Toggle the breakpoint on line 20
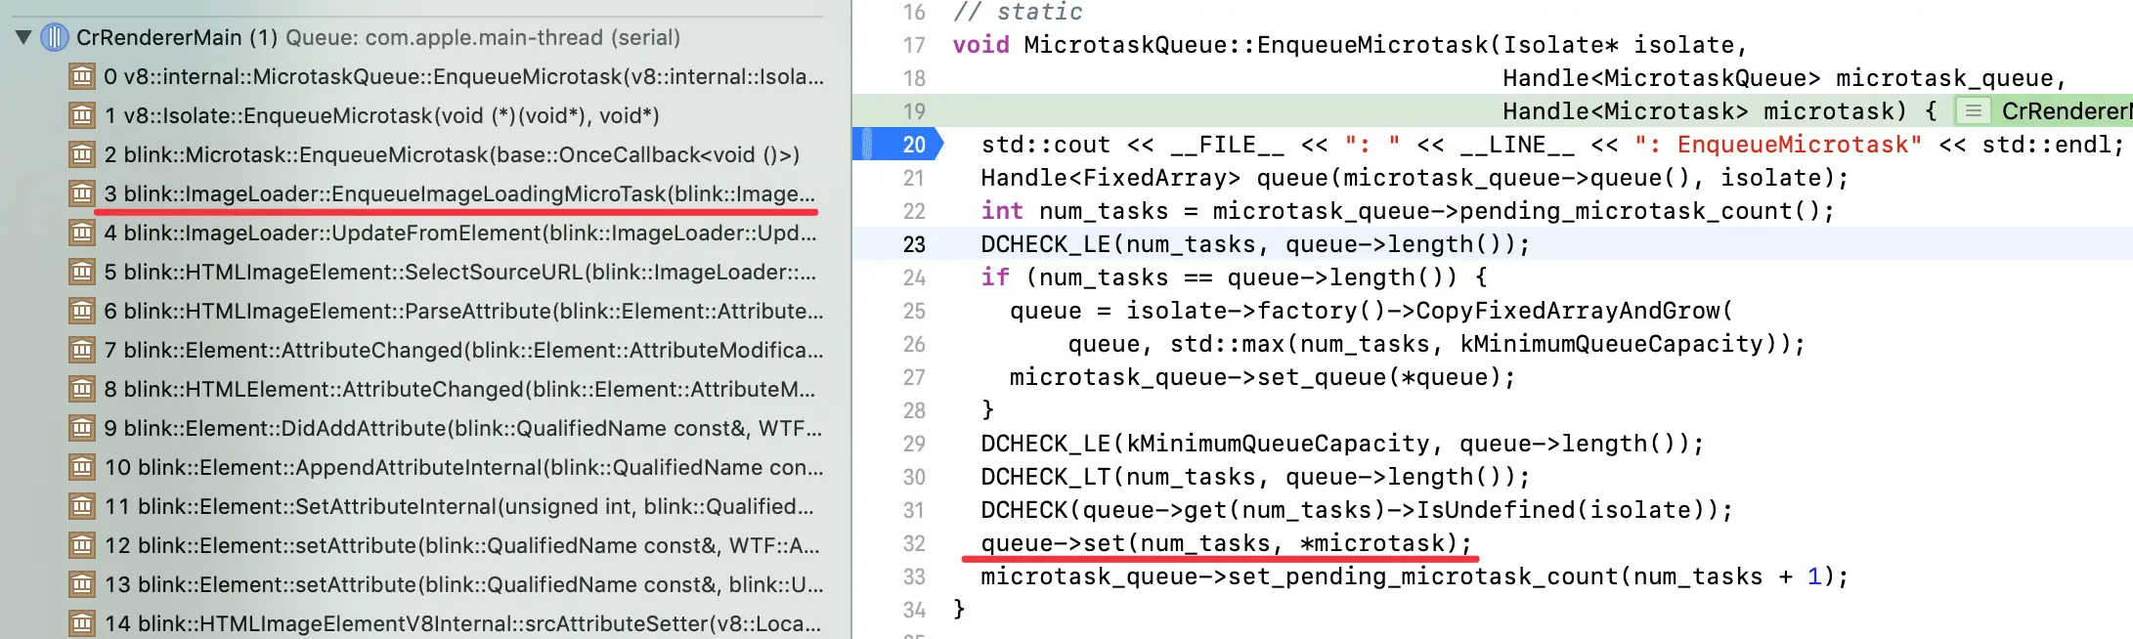 click(x=897, y=145)
